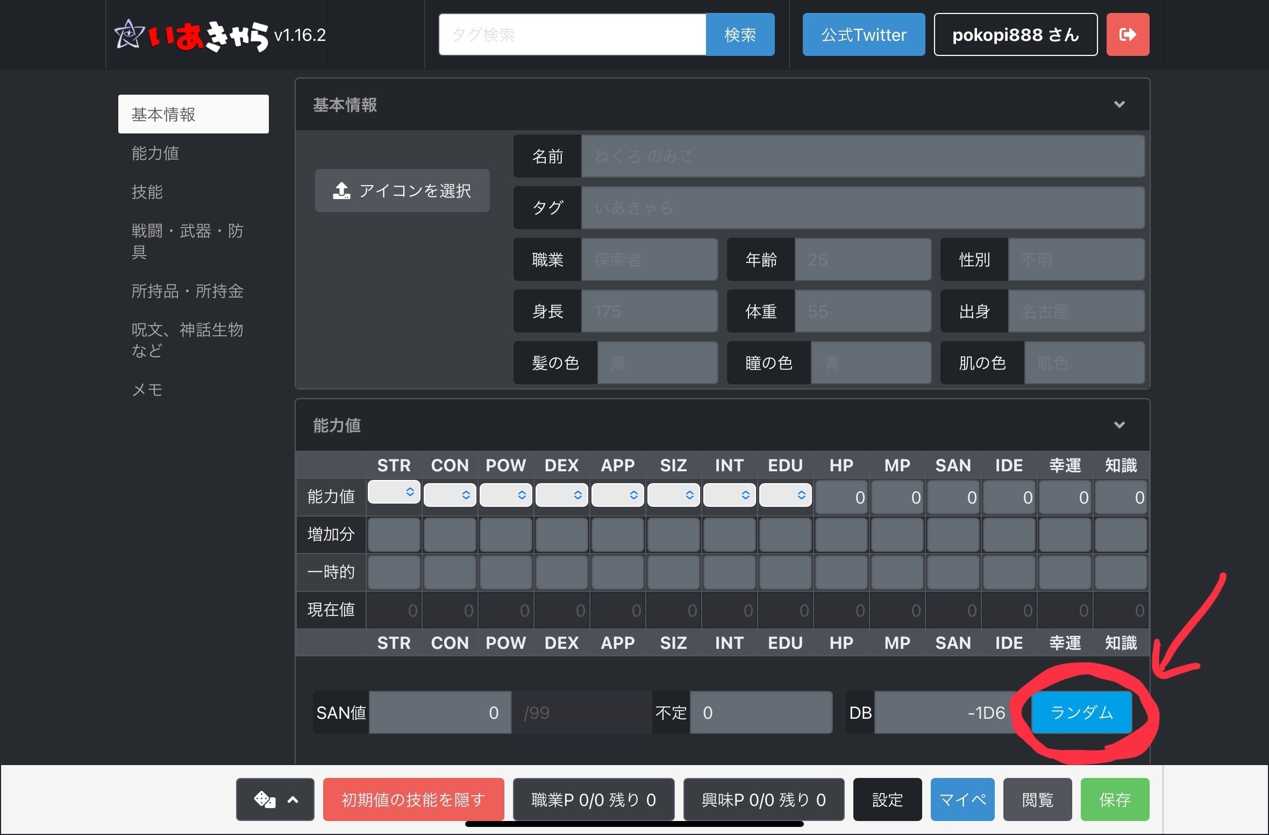Click the IDE 能力値 field
The width and height of the screenshot is (1269, 835).
(x=1009, y=497)
